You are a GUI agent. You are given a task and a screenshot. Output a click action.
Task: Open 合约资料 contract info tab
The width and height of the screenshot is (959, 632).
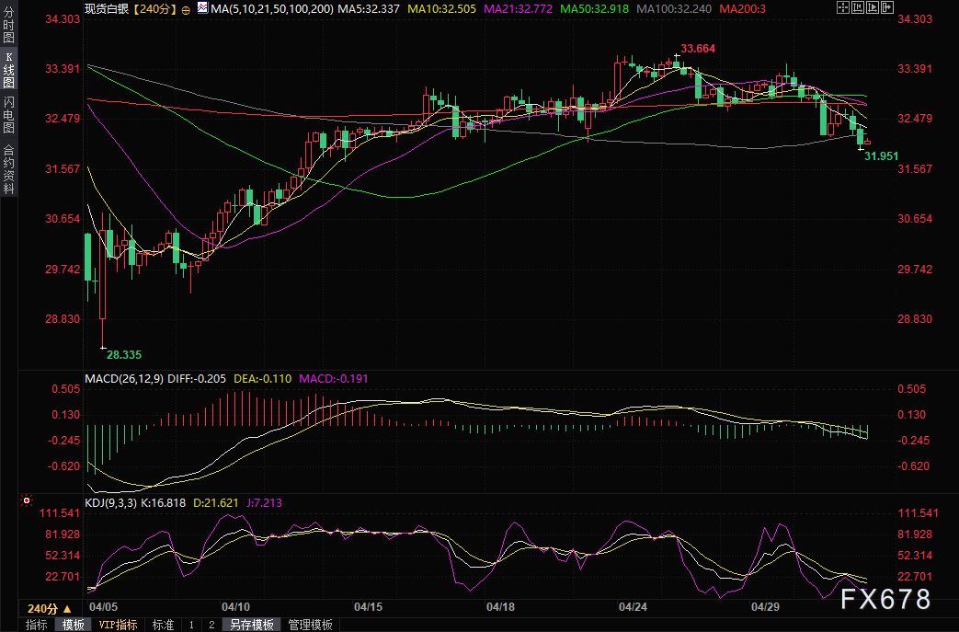pos(8,168)
